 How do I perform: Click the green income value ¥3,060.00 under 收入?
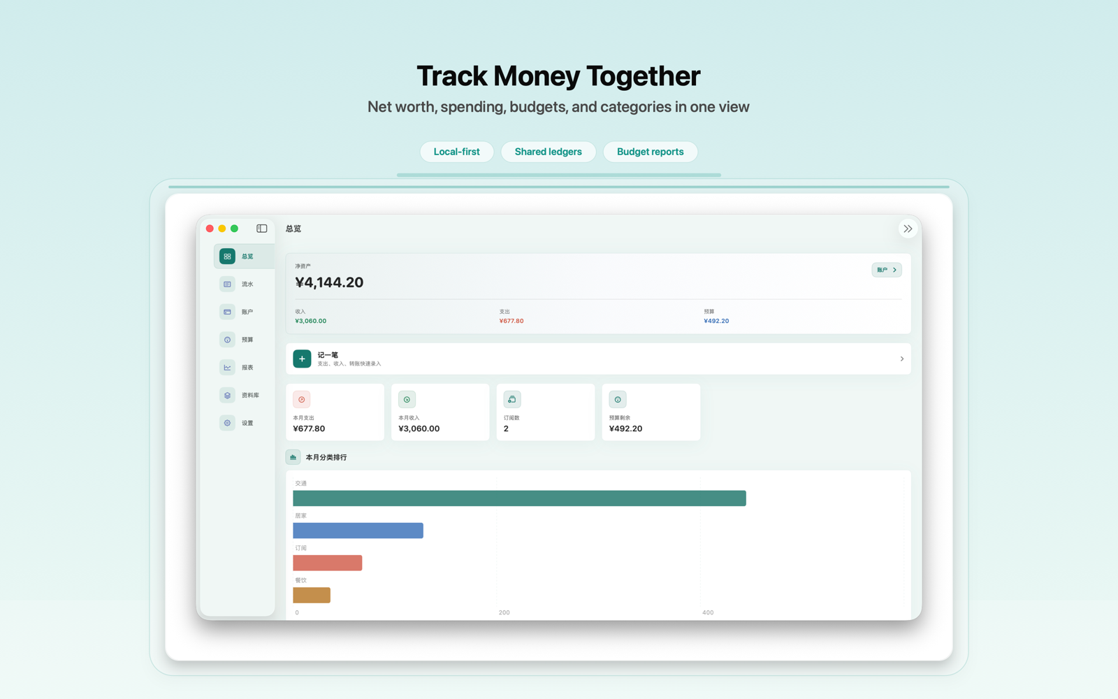[310, 321]
